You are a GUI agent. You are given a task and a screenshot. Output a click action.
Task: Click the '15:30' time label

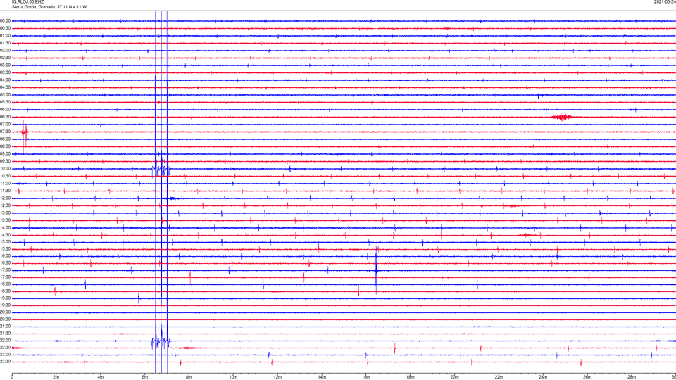(x=5, y=249)
